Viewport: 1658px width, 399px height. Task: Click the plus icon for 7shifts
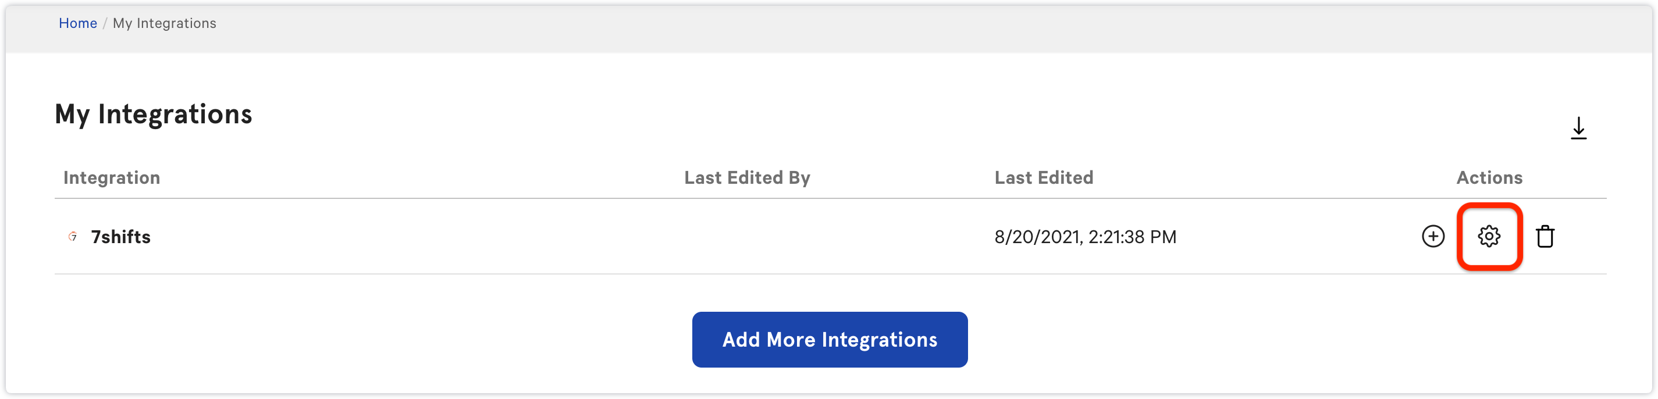pyautogui.click(x=1433, y=236)
